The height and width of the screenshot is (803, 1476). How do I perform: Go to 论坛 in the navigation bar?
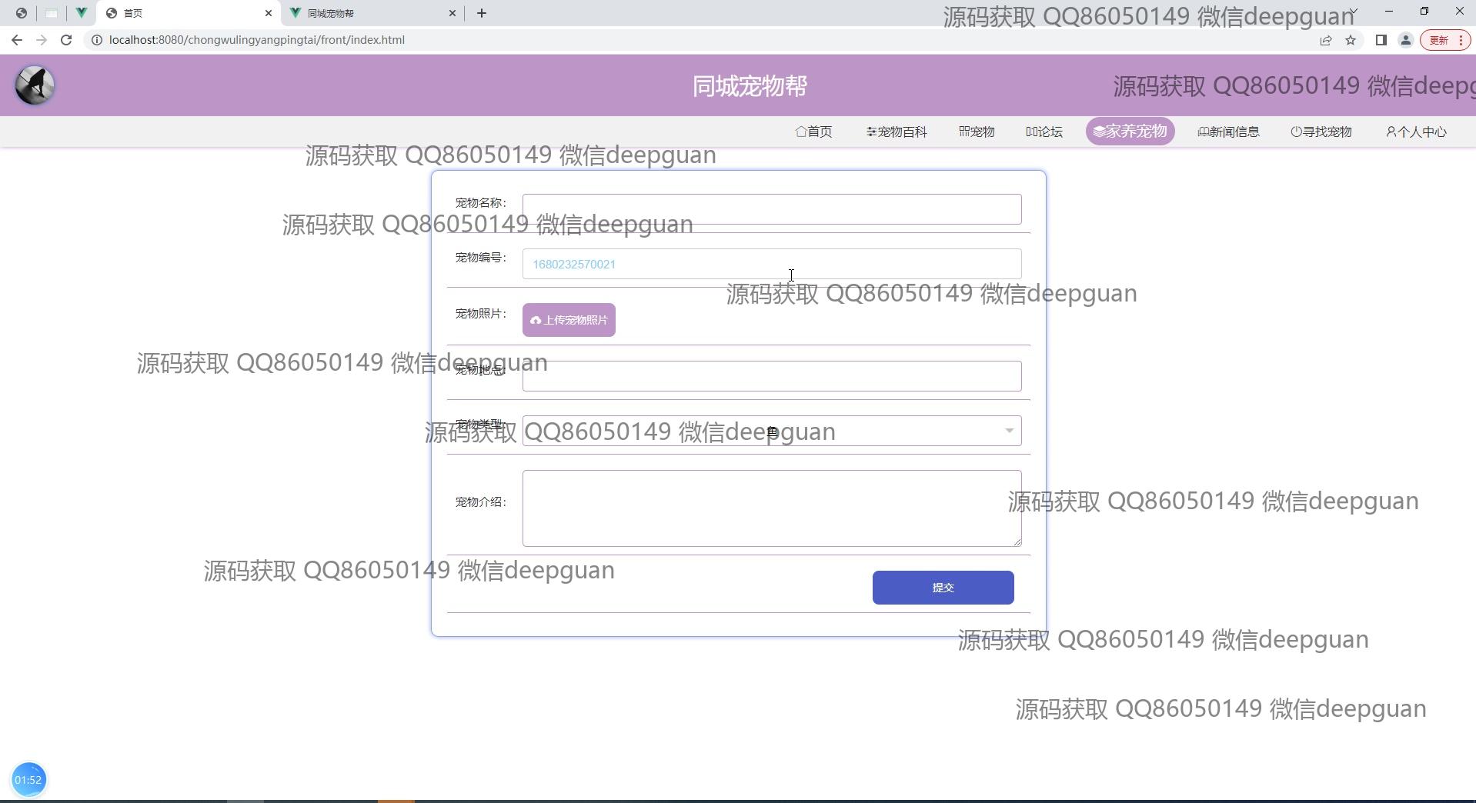1044,132
